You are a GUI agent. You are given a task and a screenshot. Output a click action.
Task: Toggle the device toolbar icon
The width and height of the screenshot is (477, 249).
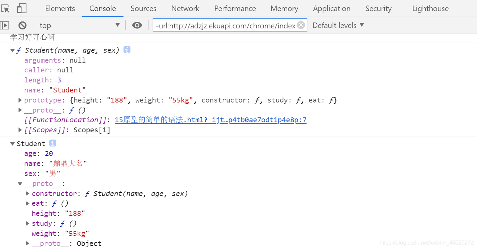(x=22, y=8)
